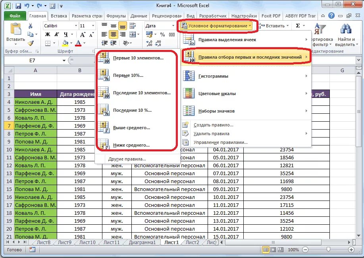
Task: Click the red font color A icon
Action: [79, 43]
